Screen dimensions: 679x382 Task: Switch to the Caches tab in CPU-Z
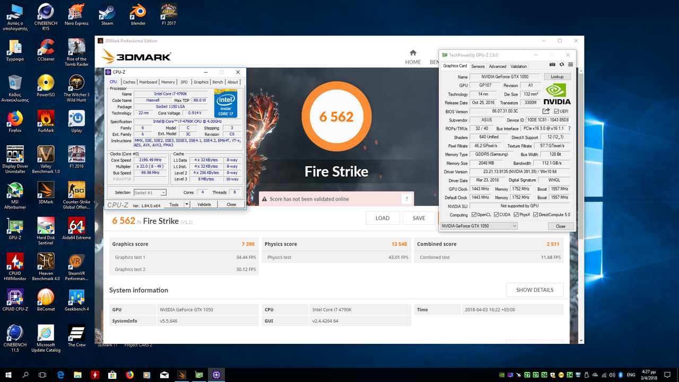[x=129, y=82]
